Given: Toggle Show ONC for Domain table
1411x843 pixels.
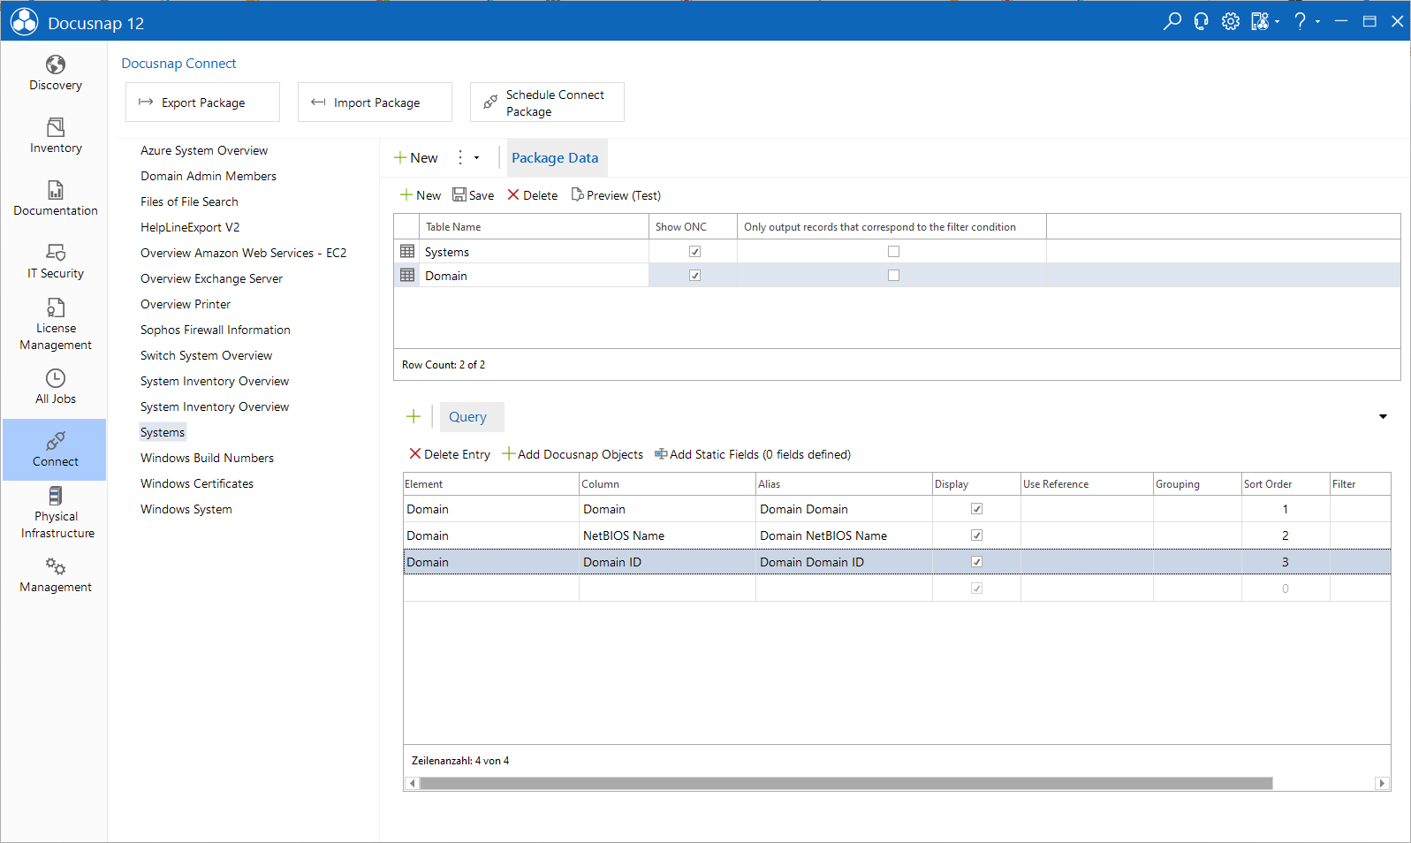Looking at the screenshot, I should click(694, 276).
